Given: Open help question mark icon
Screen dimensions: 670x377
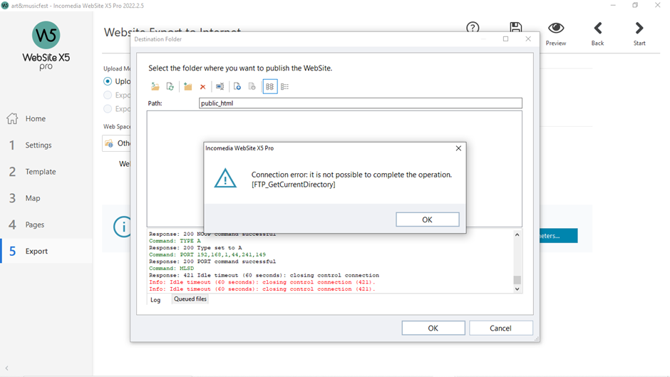Looking at the screenshot, I should pos(473,28).
